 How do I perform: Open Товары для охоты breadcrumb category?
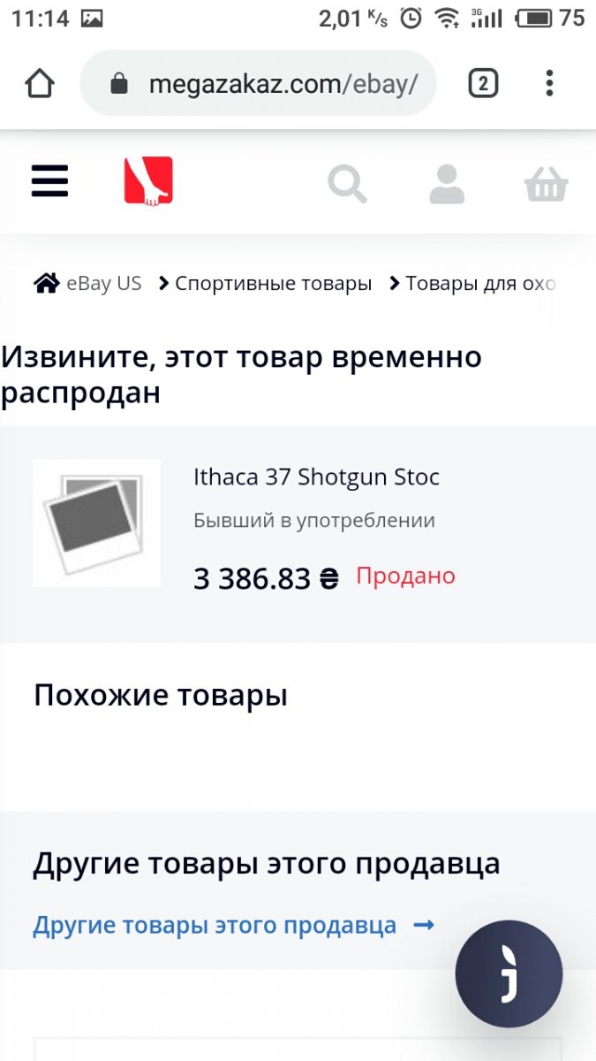[480, 284]
